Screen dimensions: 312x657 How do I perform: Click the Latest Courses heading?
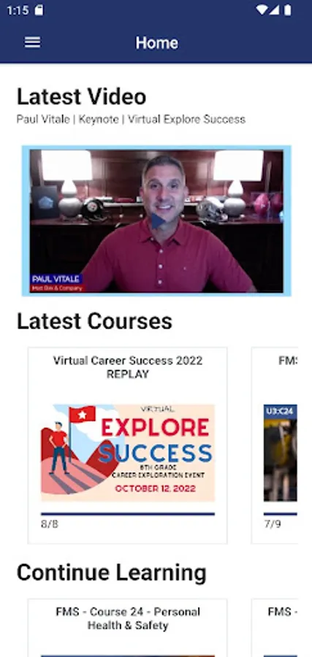pyautogui.click(x=94, y=321)
